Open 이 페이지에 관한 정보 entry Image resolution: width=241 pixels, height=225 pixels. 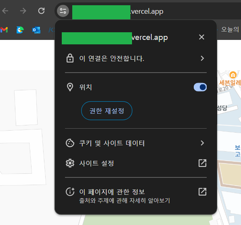[x=136, y=196]
